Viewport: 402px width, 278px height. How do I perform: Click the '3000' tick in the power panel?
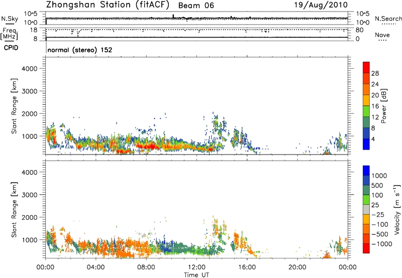(30, 91)
